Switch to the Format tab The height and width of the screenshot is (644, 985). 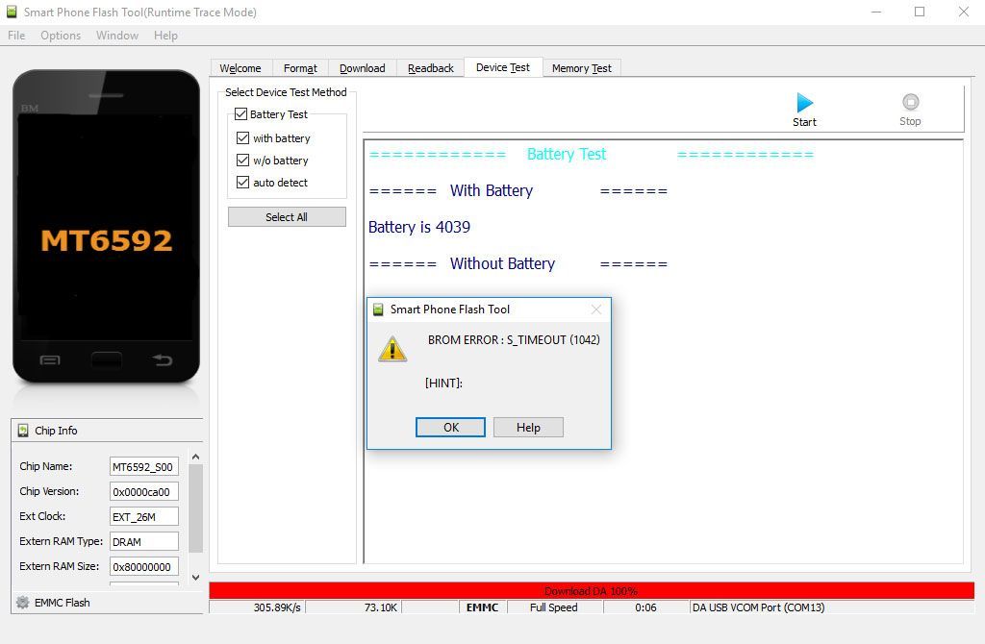pyautogui.click(x=300, y=68)
